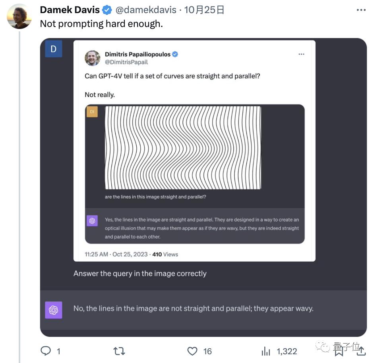Click Dimitris Papailiopoulos's round profile photo
This screenshot has width=372, height=363.
[92, 58]
